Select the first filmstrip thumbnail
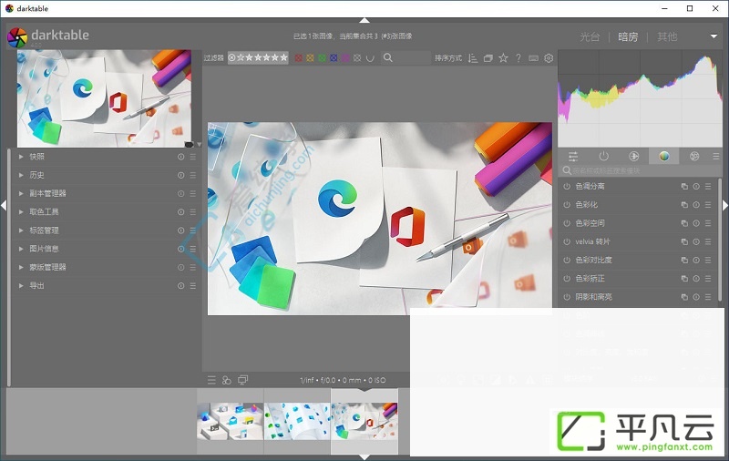The width and height of the screenshot is (729, 461). pos(231,421)
